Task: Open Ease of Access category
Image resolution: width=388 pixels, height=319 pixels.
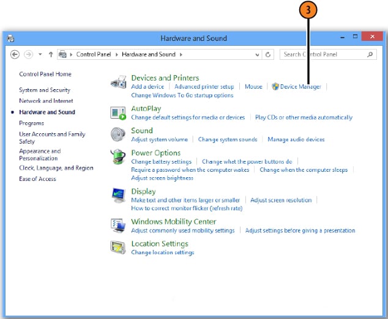Action: coord(37,178)
